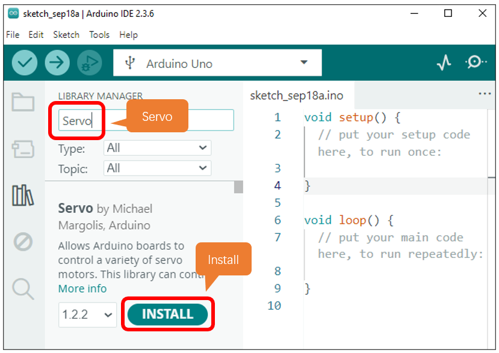Expand the Topic filter dropdown
Image resolution: width=499 pixels, height=353 pixels.
[157, 168]
